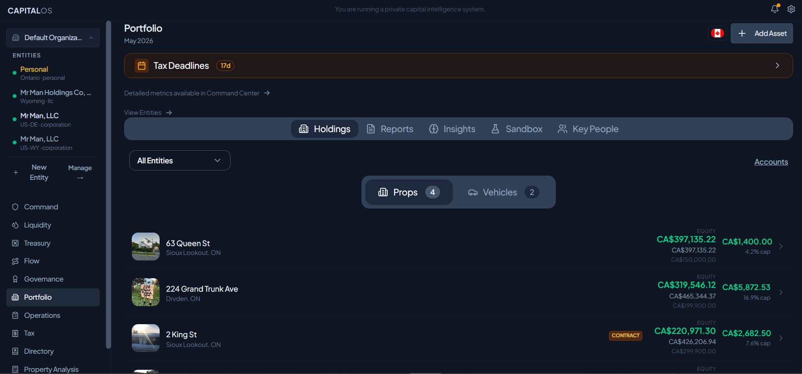The width and height of the screenshot is (802, 374).
Task: Click the Property Analysis icon
Action: pos(15,369)
